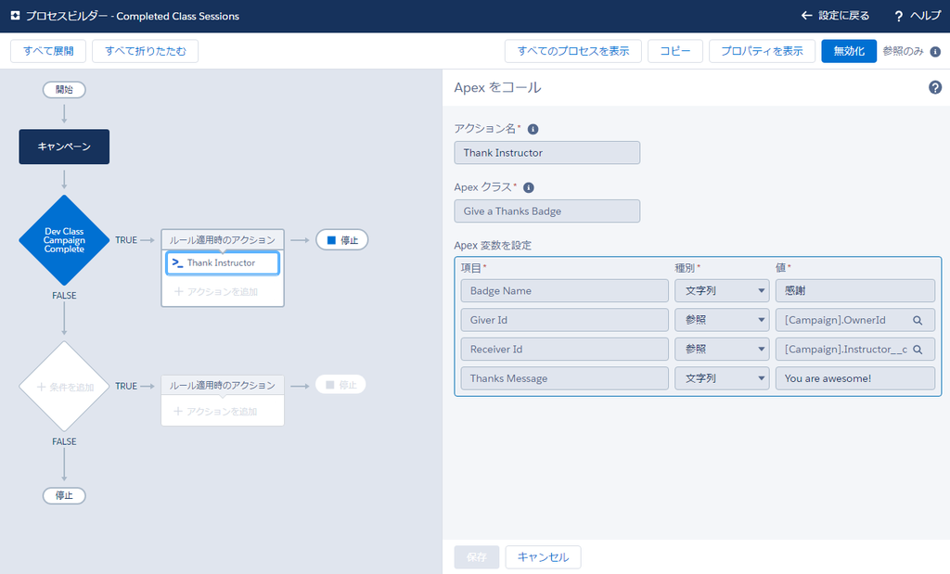This screenshot has width=950, height=574.
Task: Click the Badge Name 項目 field
Action: click(565, 290)
